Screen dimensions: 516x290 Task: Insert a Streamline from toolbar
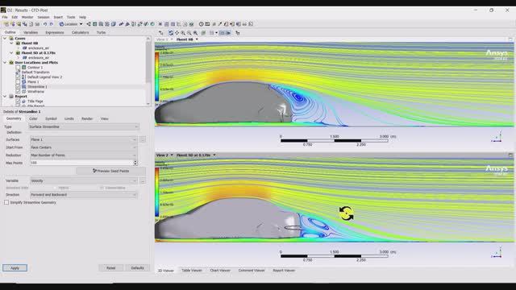(x=101, y=24)
